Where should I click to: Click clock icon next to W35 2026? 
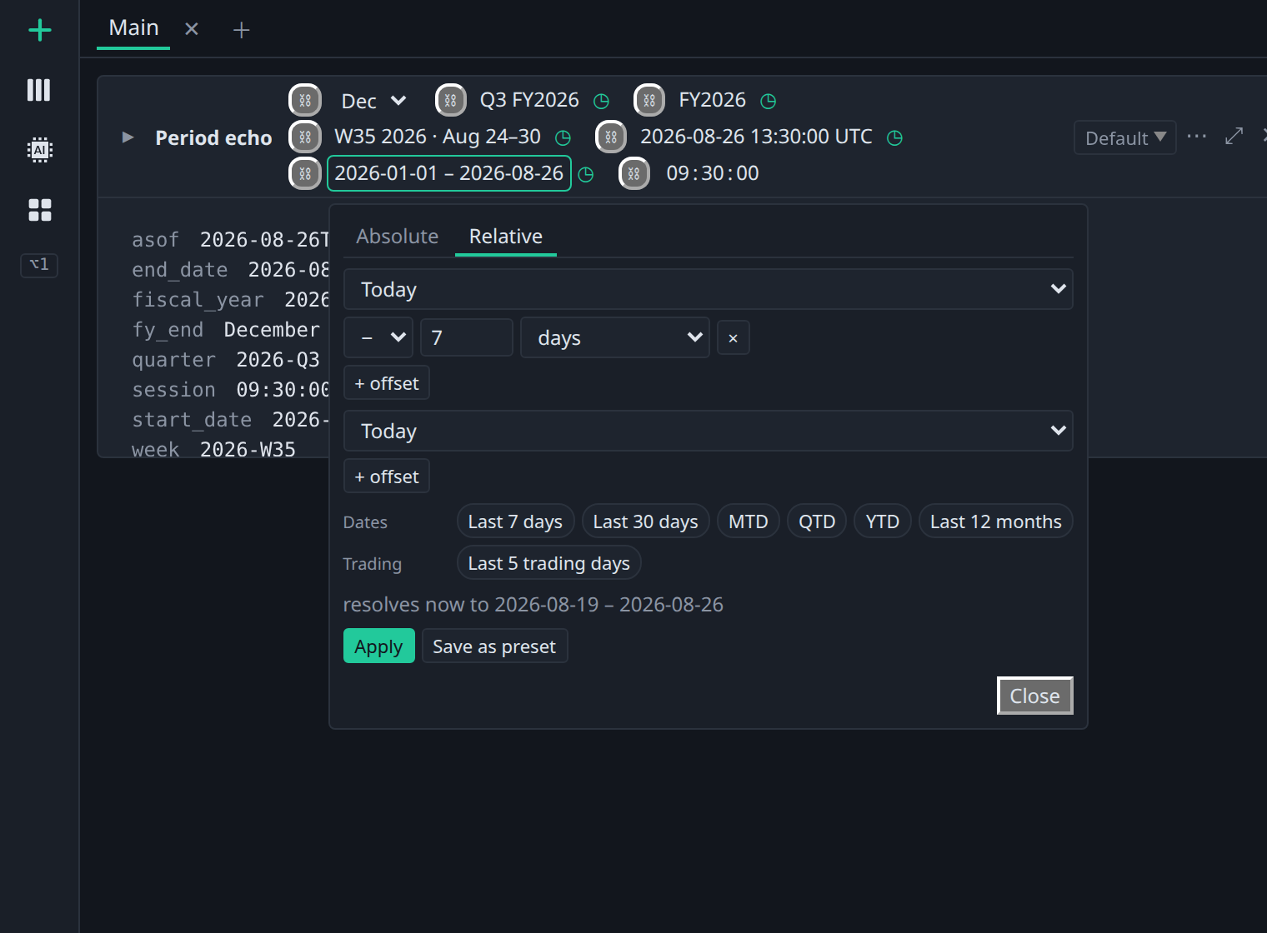tap(563, 137)
